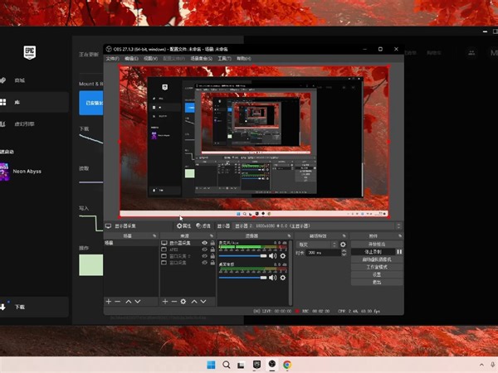This screenshot has height=373, width=498.
Task: Open Google Chrome from the taskbar
Action: coord(287,365)
